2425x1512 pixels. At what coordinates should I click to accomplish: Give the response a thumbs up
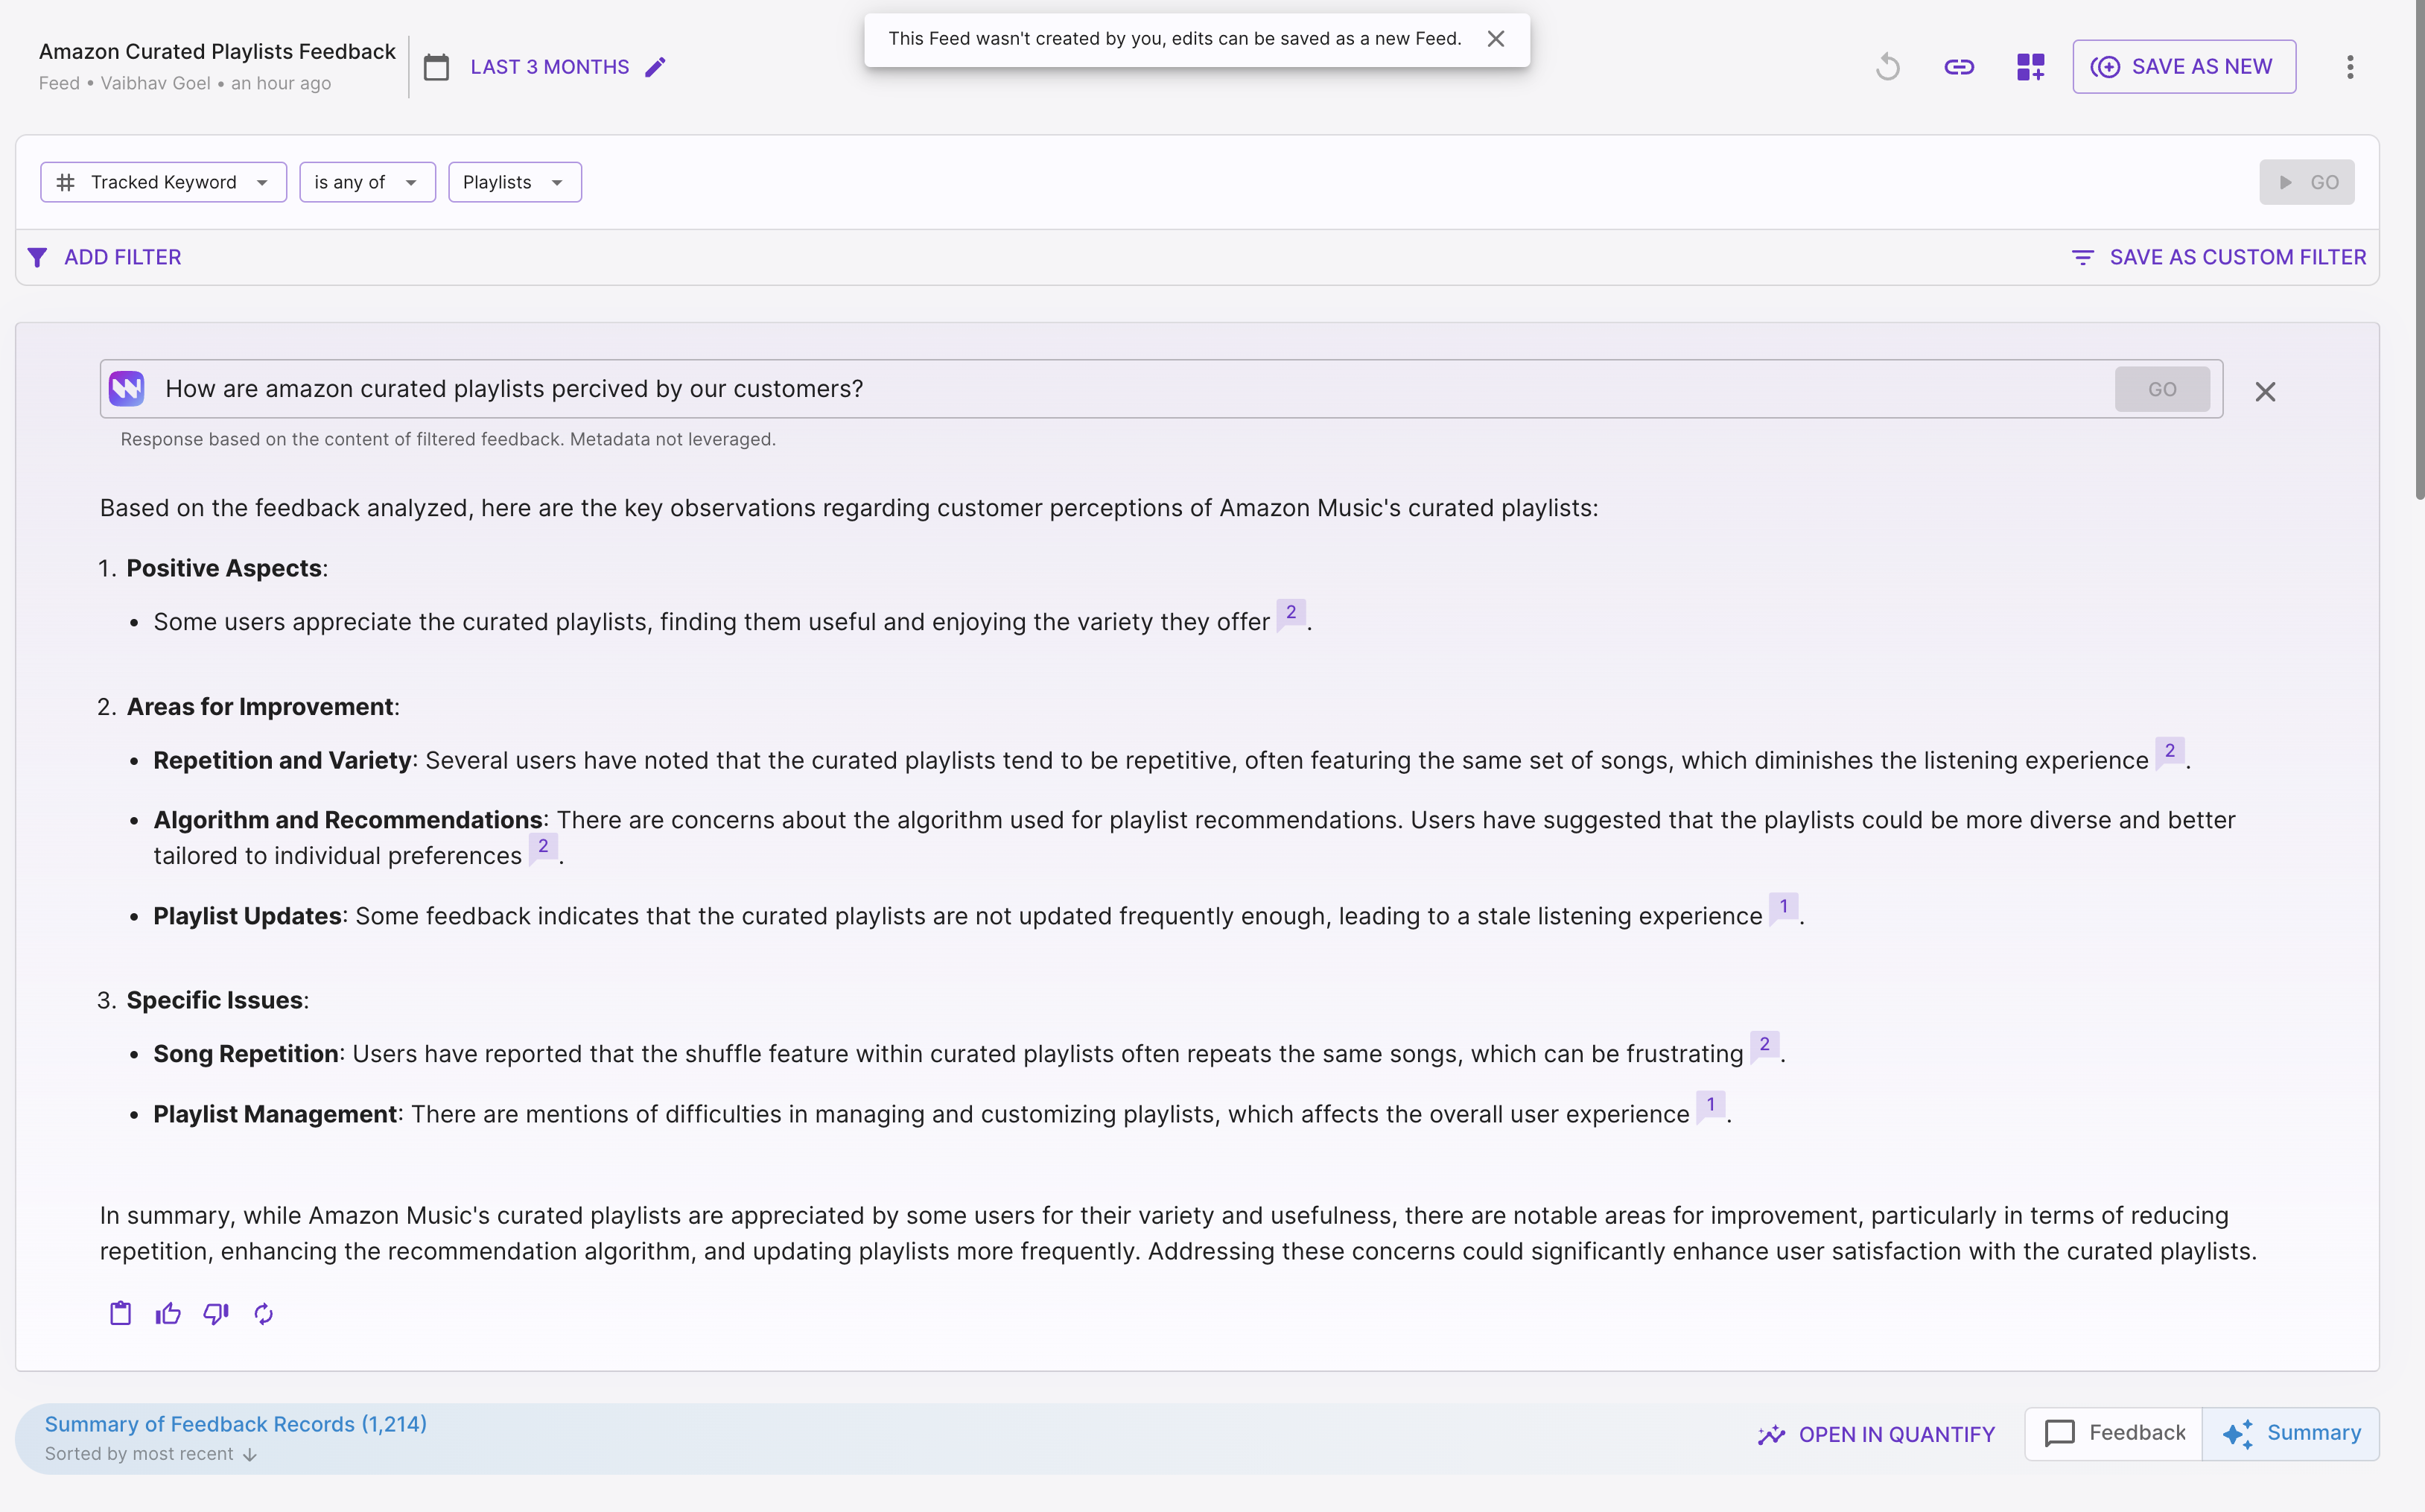tap(168, 1313)
